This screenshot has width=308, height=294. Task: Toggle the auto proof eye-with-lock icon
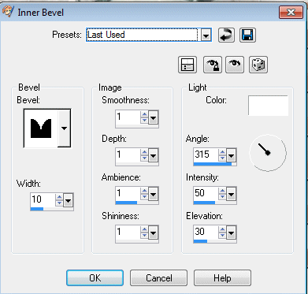[x=213, y=65]
